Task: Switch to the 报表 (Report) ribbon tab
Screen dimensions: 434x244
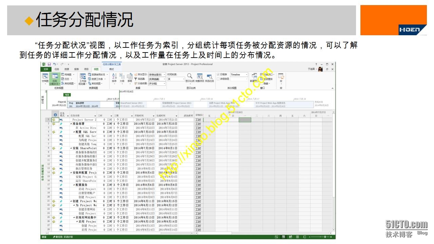Action: (x=77, y=69)
